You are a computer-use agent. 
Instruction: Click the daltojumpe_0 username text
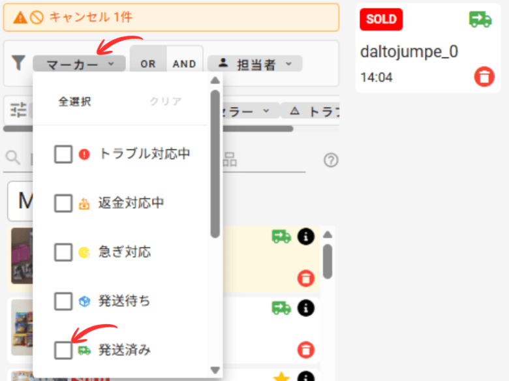tap(409, 52)
